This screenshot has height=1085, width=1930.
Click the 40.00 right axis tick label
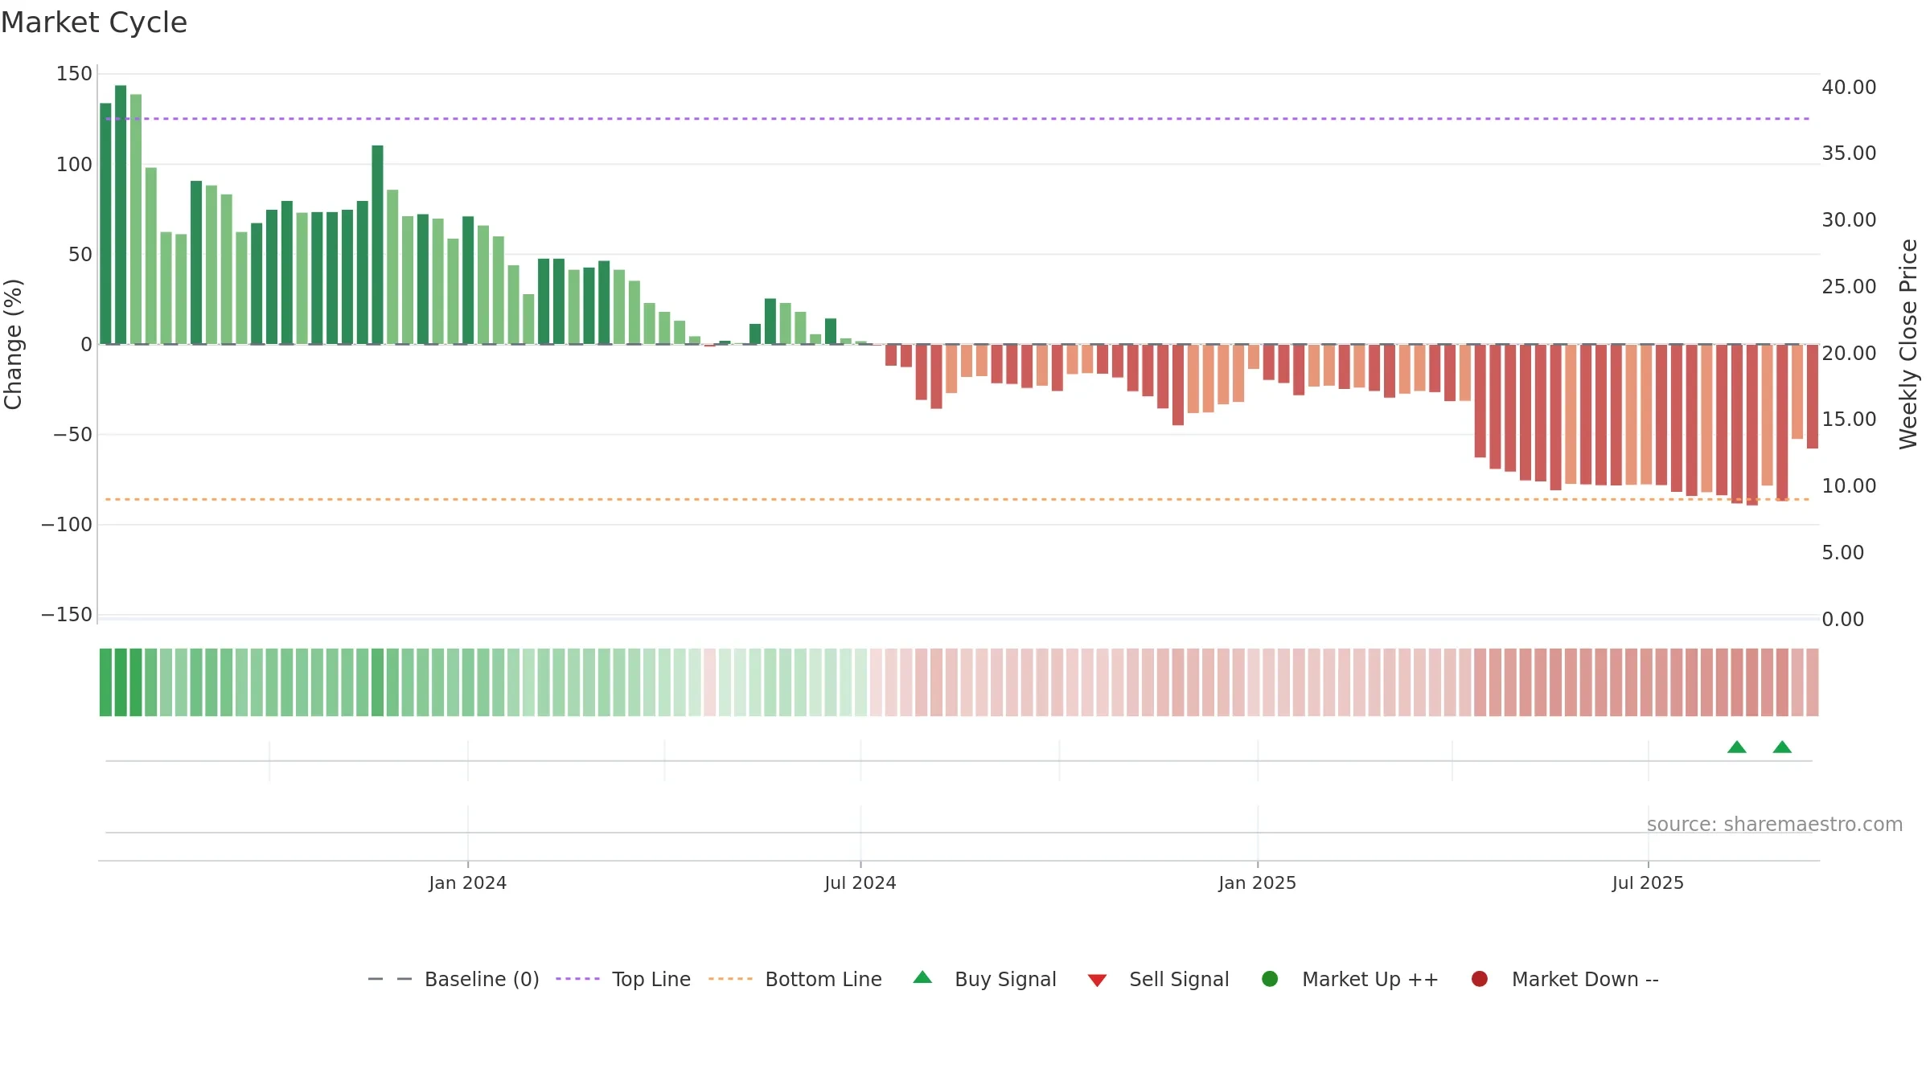pos(1849,87)
